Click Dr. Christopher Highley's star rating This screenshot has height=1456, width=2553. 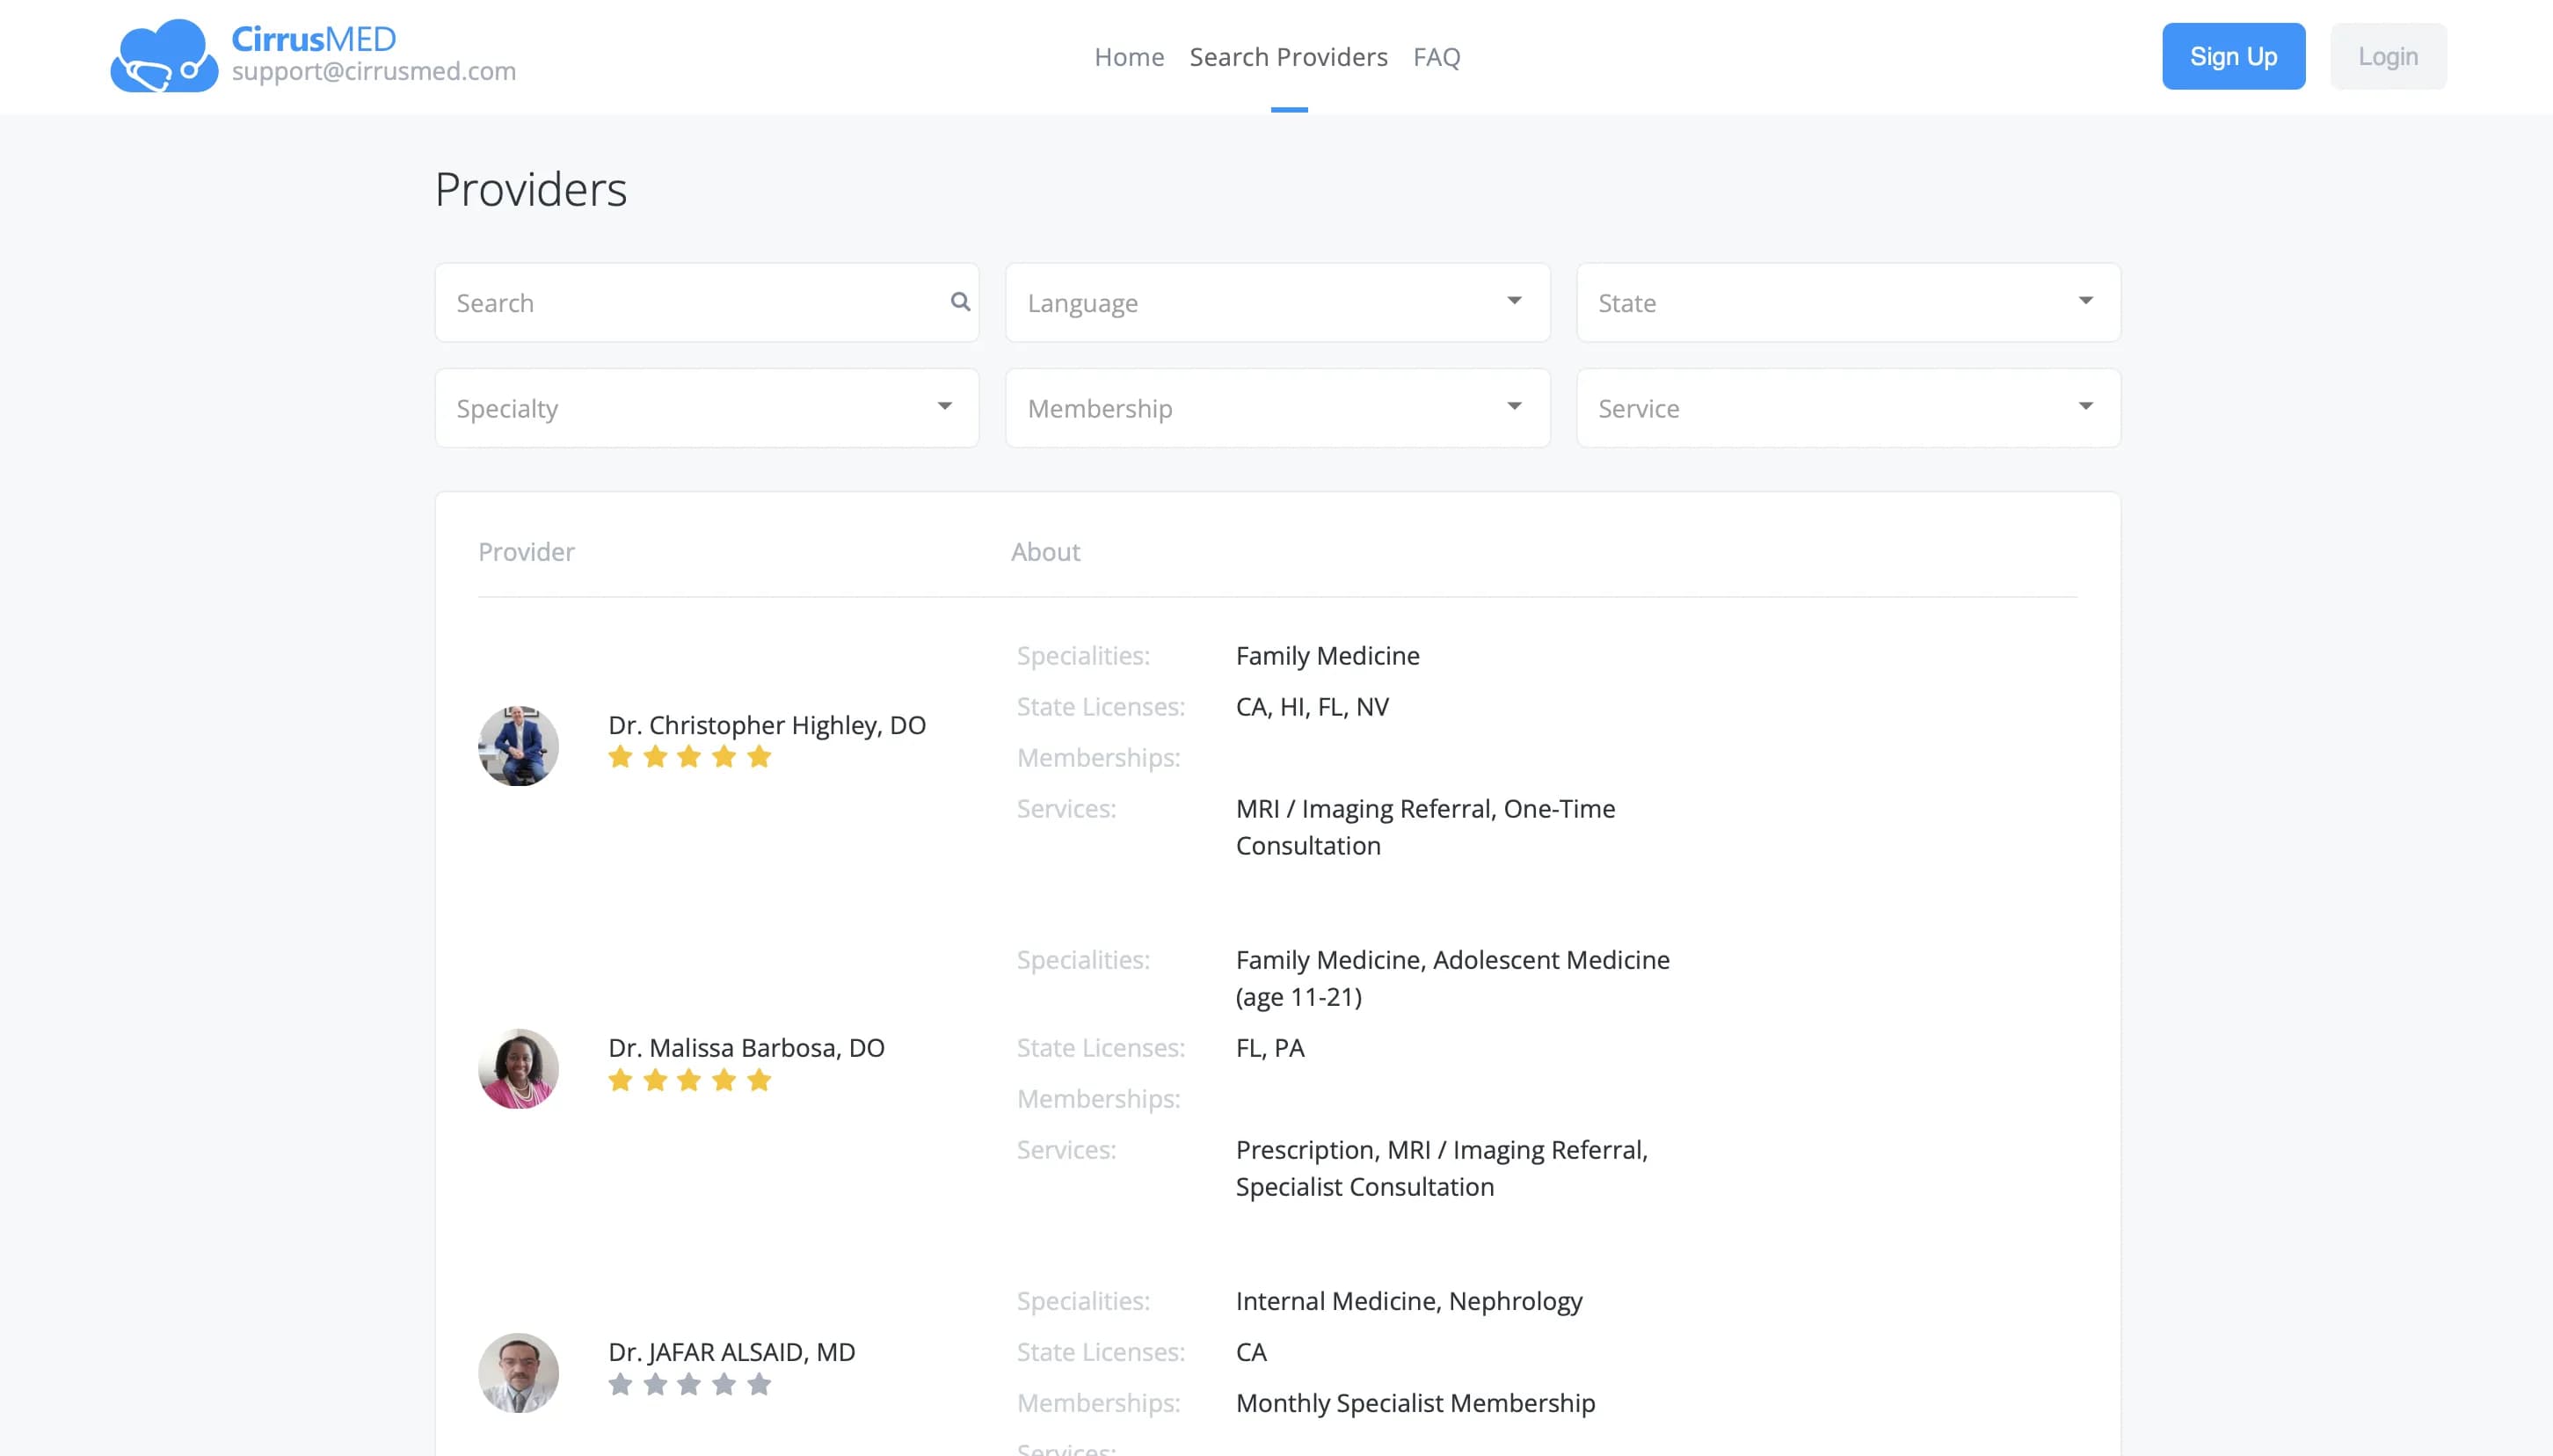tap(688, 757)
